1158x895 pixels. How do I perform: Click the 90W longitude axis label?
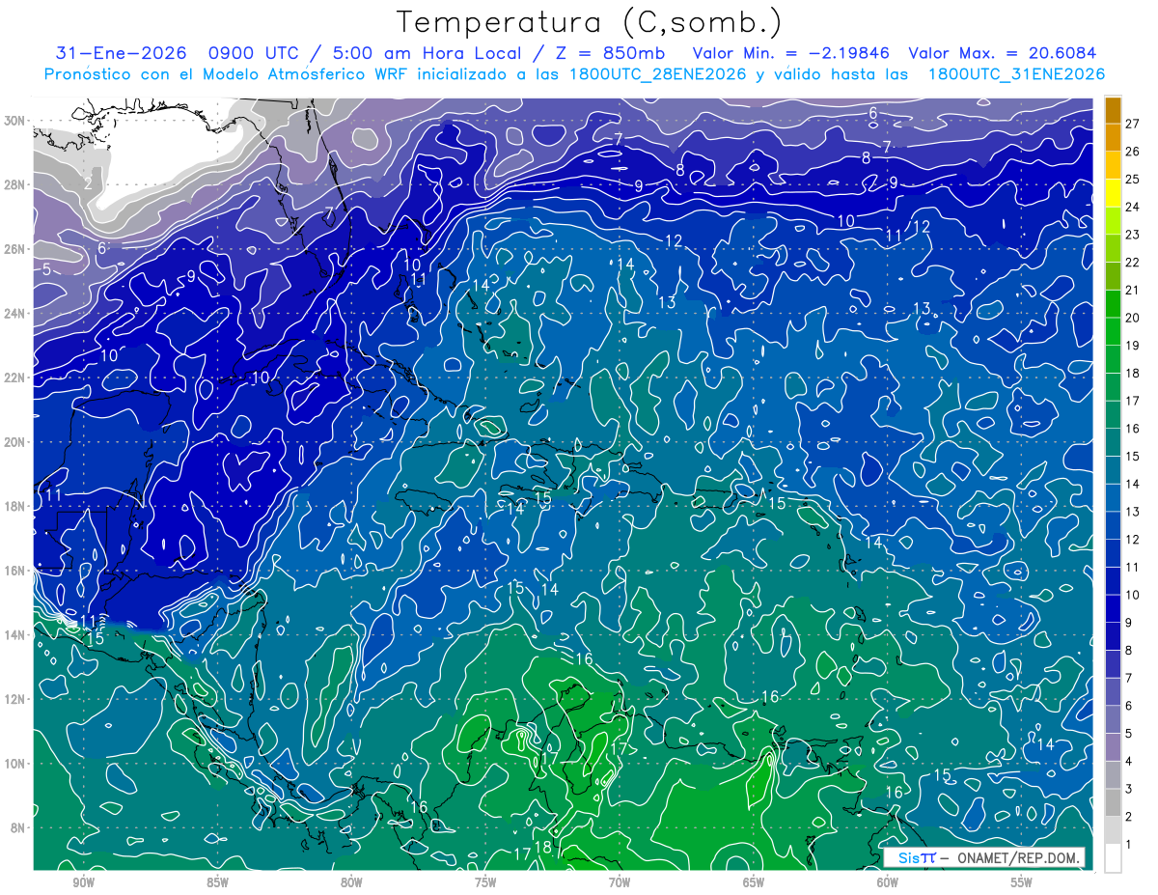tap(83, 883)
